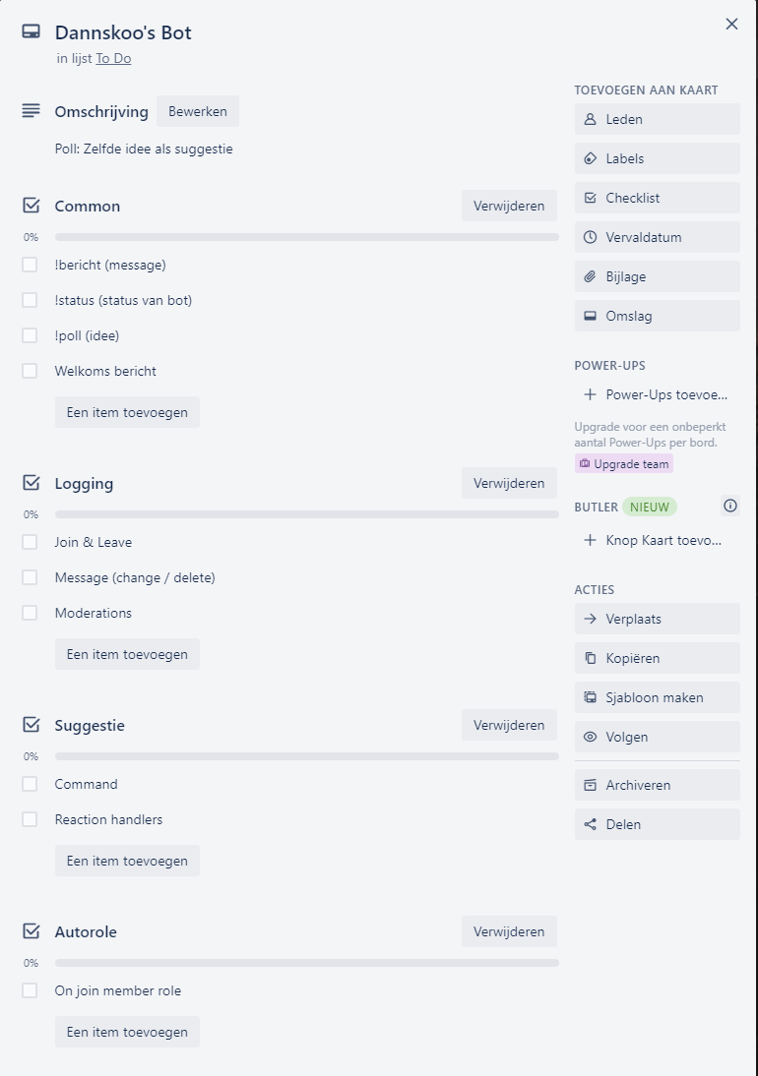Image resolution: width=758 pixels, height=1076 pixels.
Task: Select Verplaats in the actions list
Action: [657, 619]
